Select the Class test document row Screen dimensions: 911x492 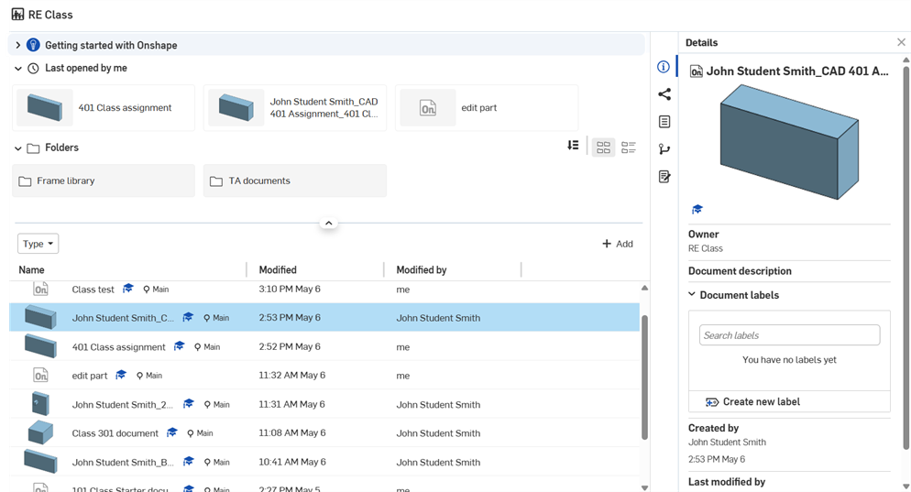click(x=324, y=289)
